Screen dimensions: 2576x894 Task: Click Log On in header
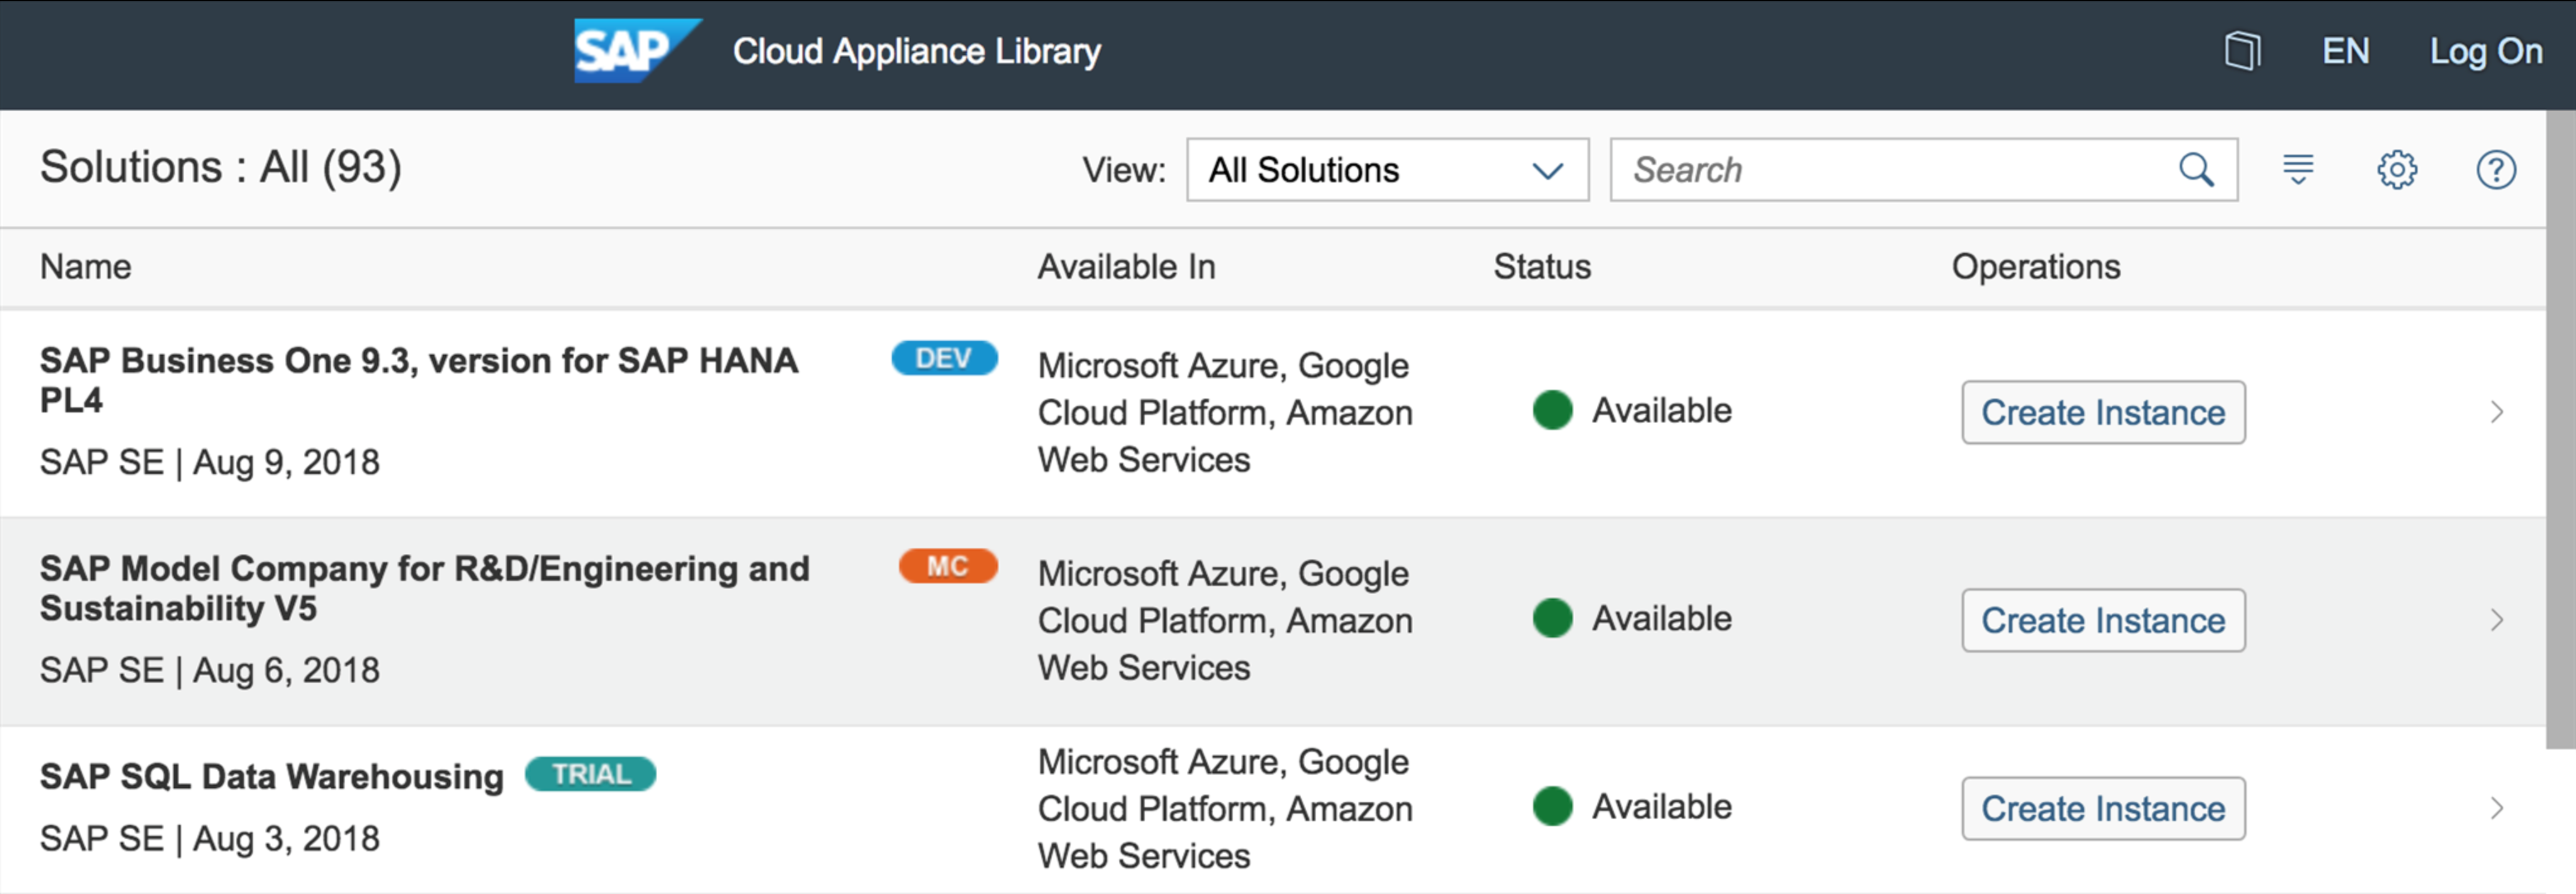coord(2486,51)
